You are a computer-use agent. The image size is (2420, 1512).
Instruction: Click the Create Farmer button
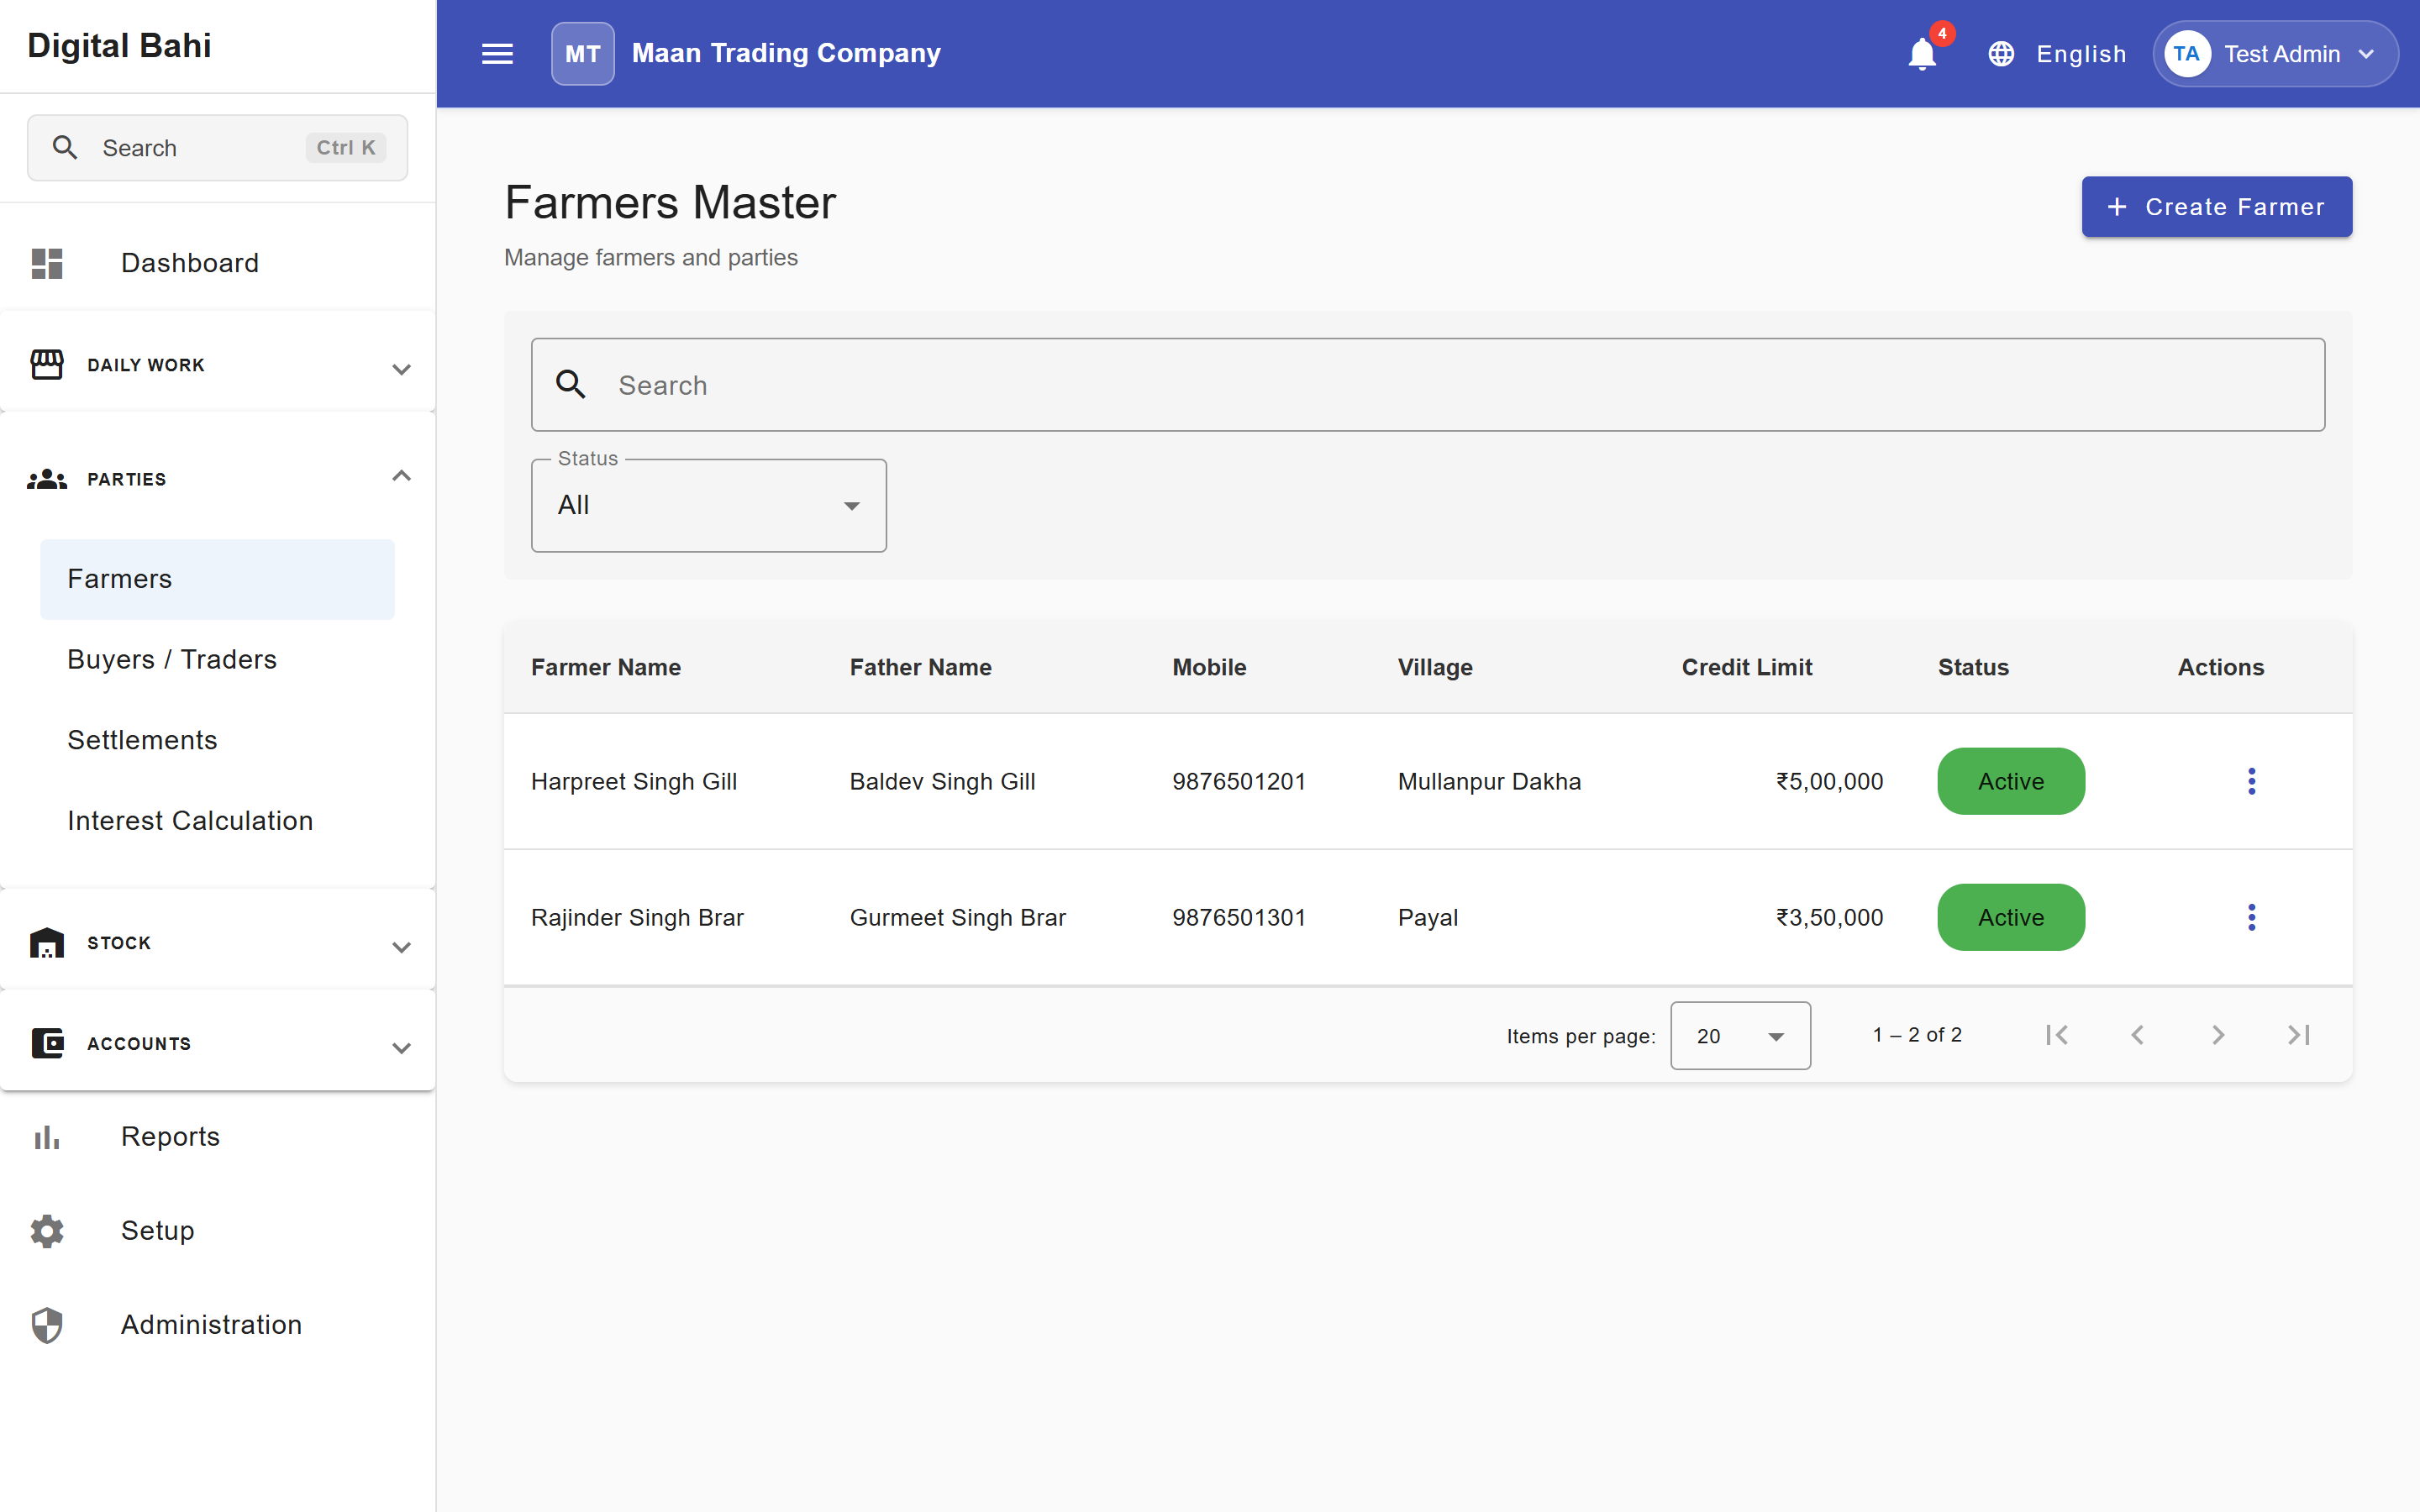(x=2216, y=207)
